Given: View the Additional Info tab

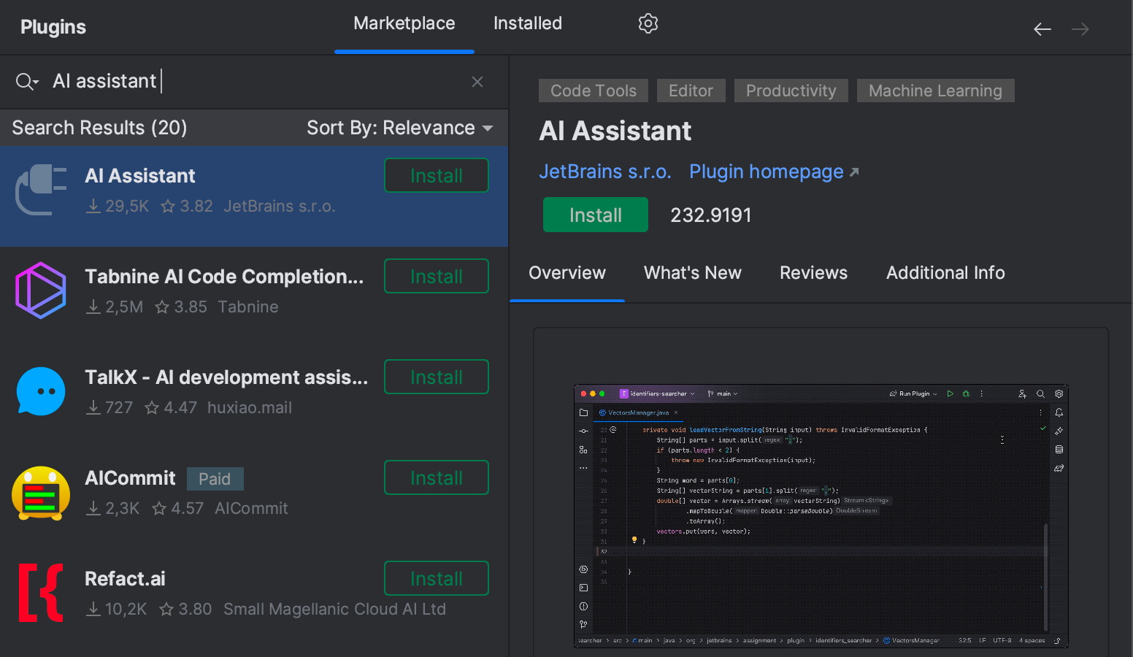Looking at the screenshot, I should (x=945, y=272).
